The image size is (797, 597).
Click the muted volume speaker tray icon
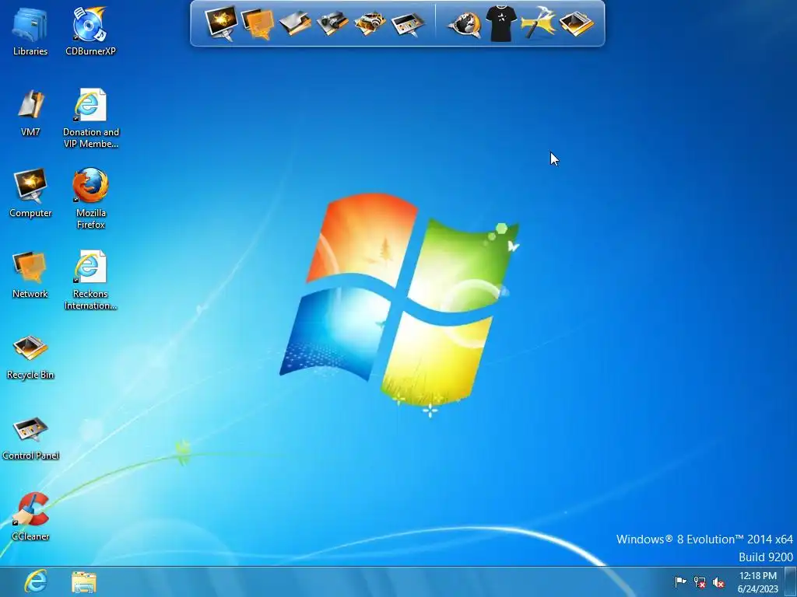coord(718,582)
